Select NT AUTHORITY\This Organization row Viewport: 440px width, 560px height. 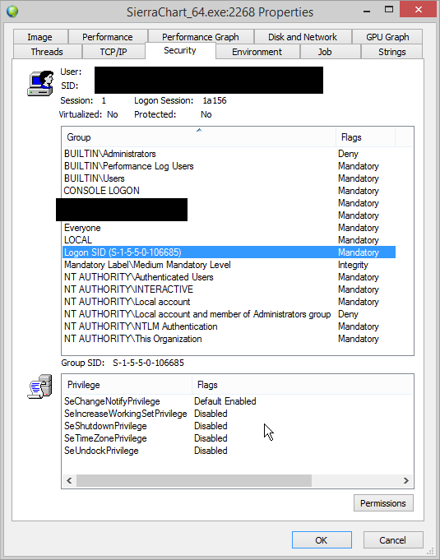(229, 339)
